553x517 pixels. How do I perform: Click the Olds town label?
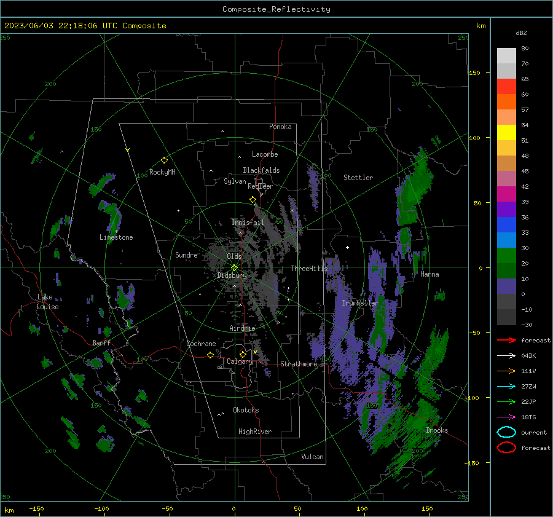234,256
